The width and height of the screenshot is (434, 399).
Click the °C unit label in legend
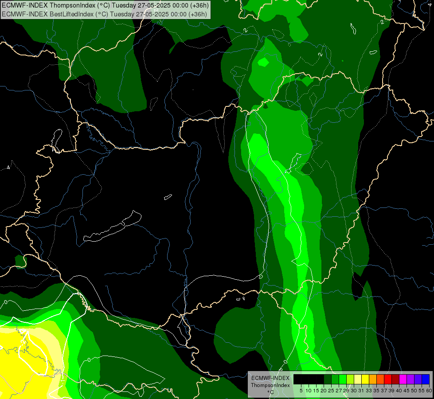[271, 392]
